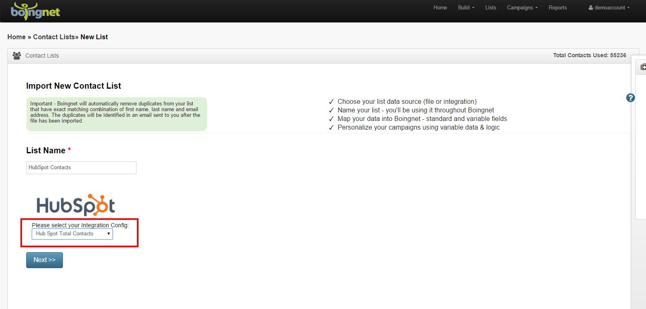This screenshot has width=646, height=309.
Task: Click the Boingnet logo
Action: [36, 11]
